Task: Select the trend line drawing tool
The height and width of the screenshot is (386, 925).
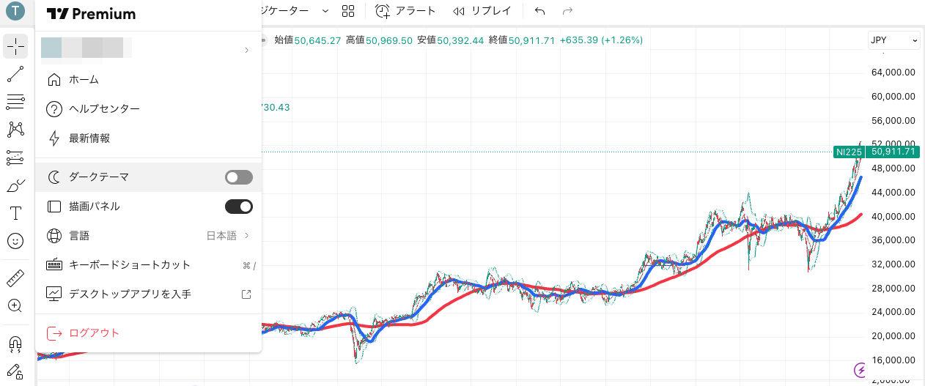Action: pos(15,74)
